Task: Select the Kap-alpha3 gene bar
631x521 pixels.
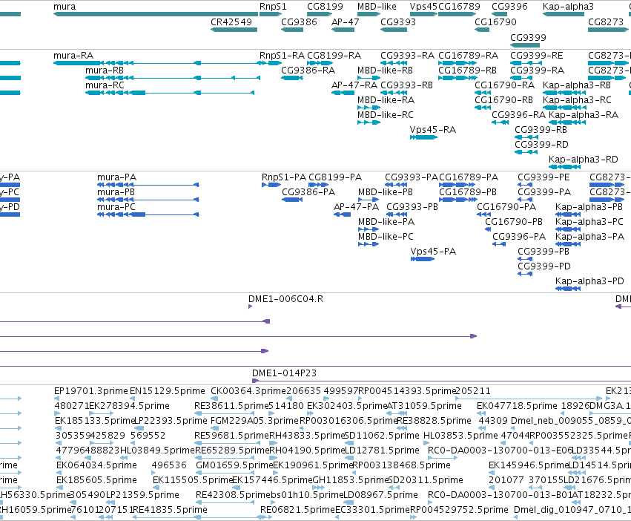Action: [564, 14]
